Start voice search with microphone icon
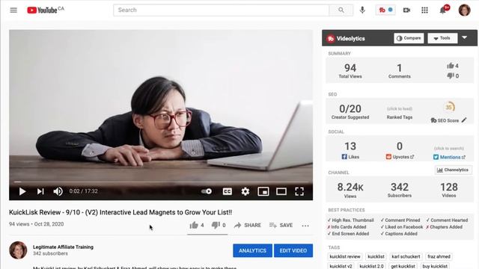The image size is (479, 269). coord(362,10)
